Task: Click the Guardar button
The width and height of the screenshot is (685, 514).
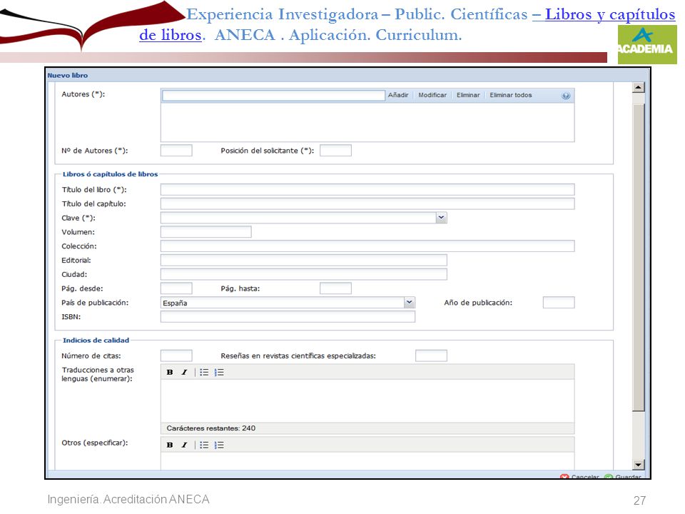Action: click(623, 476)
